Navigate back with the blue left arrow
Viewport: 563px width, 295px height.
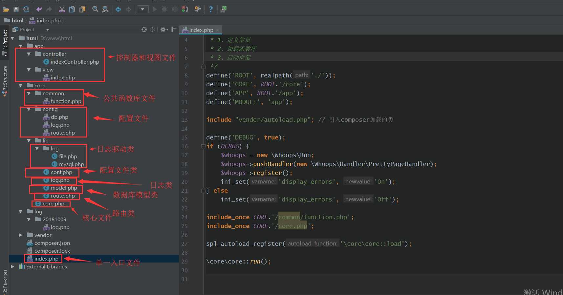(x=118, y=10)
